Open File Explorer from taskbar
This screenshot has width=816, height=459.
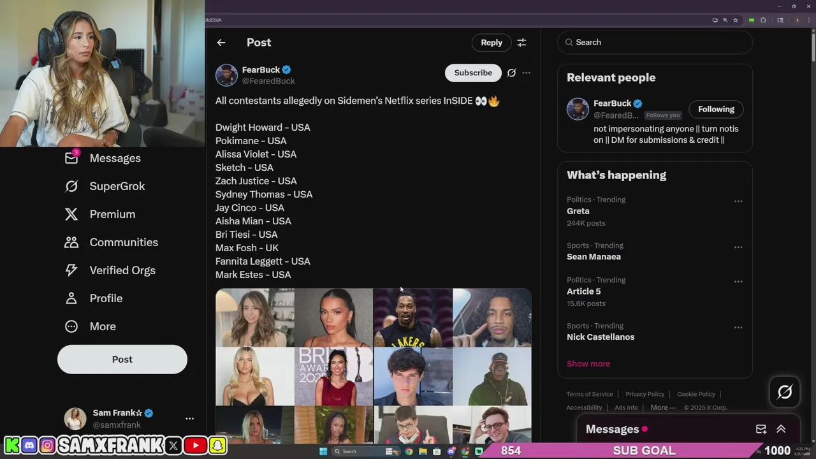(423, 451)
